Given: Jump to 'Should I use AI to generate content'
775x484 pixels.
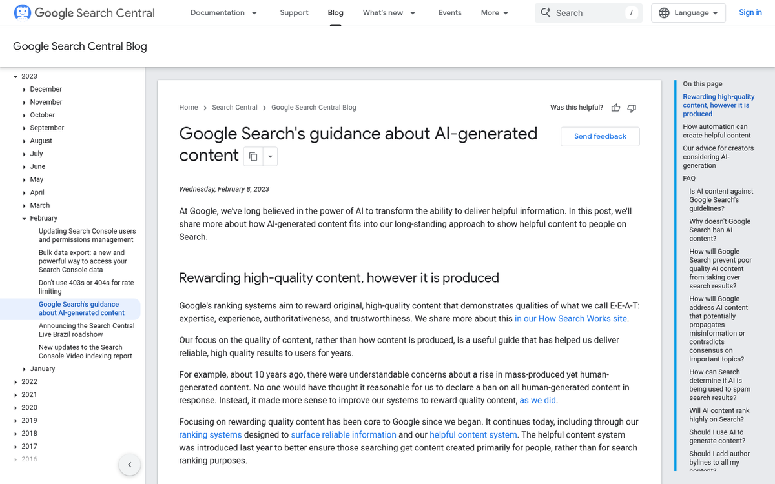Looking at the screenshot, I should 718,436.
